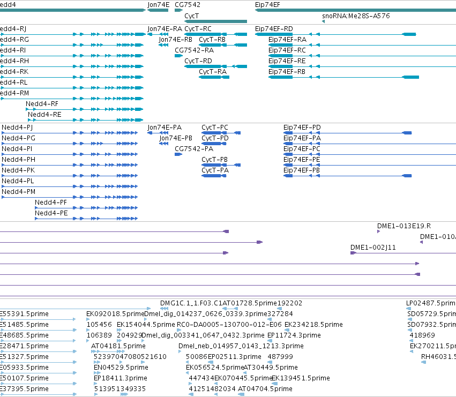Click protein Eip74EF-PD label

coord(302,128)
